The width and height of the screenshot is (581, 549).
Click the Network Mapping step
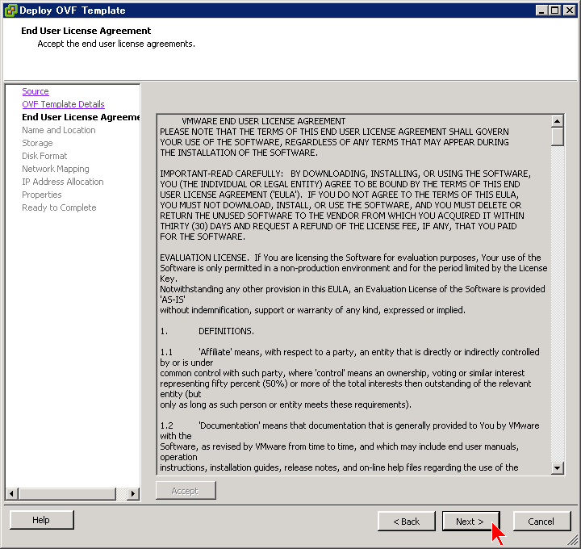coord(55,169)
